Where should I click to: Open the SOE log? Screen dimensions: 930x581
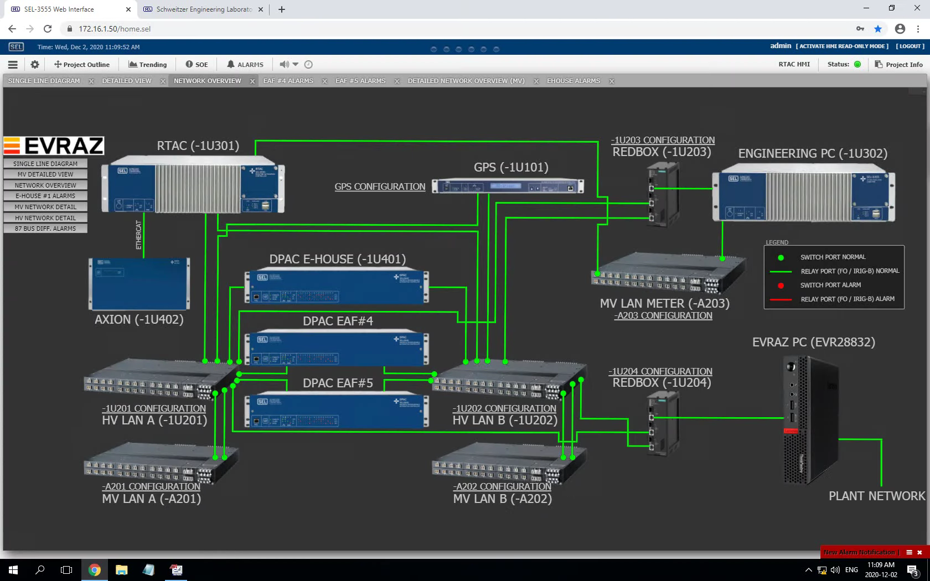pyautogui.click(x=197, y=64)
